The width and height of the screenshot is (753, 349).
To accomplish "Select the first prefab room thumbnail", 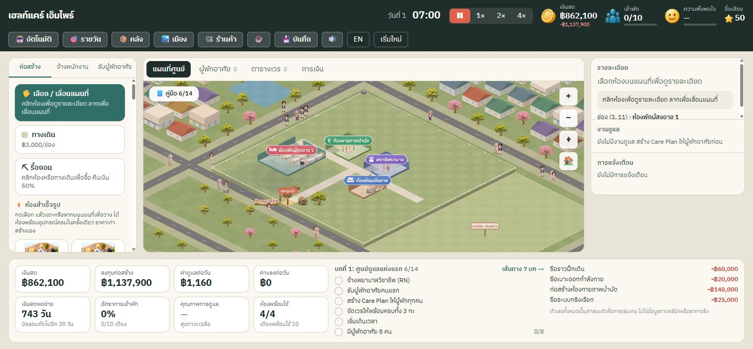I will [x=41, y=246].
